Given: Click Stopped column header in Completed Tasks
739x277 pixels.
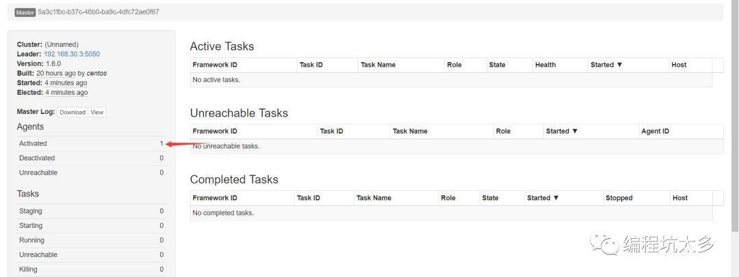Looking at the screenshot, I should [x=619, y=198].
